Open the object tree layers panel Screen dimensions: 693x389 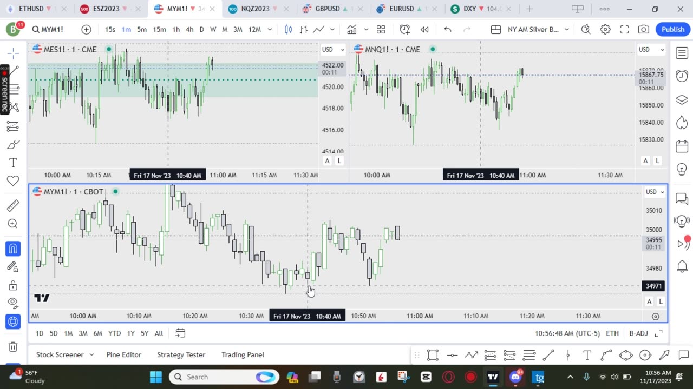pyautogui.click(x=682, y=100)
